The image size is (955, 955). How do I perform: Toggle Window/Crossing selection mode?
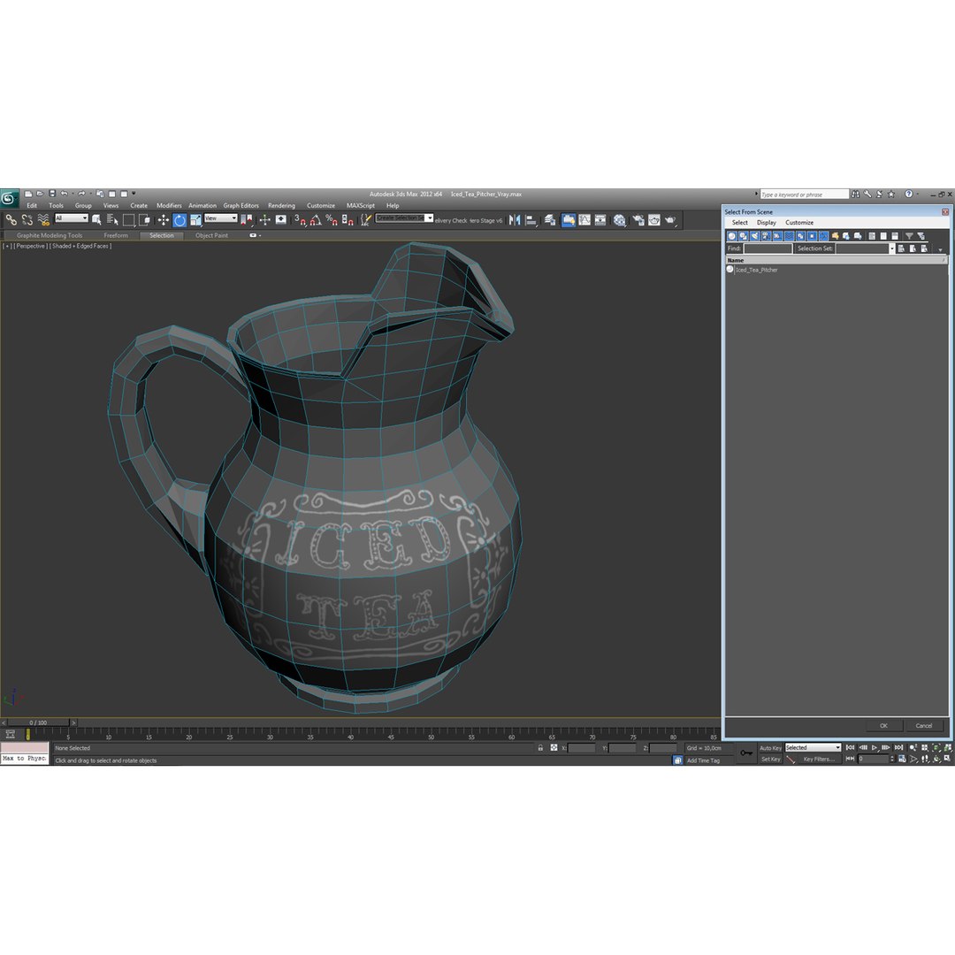(144, 220)
